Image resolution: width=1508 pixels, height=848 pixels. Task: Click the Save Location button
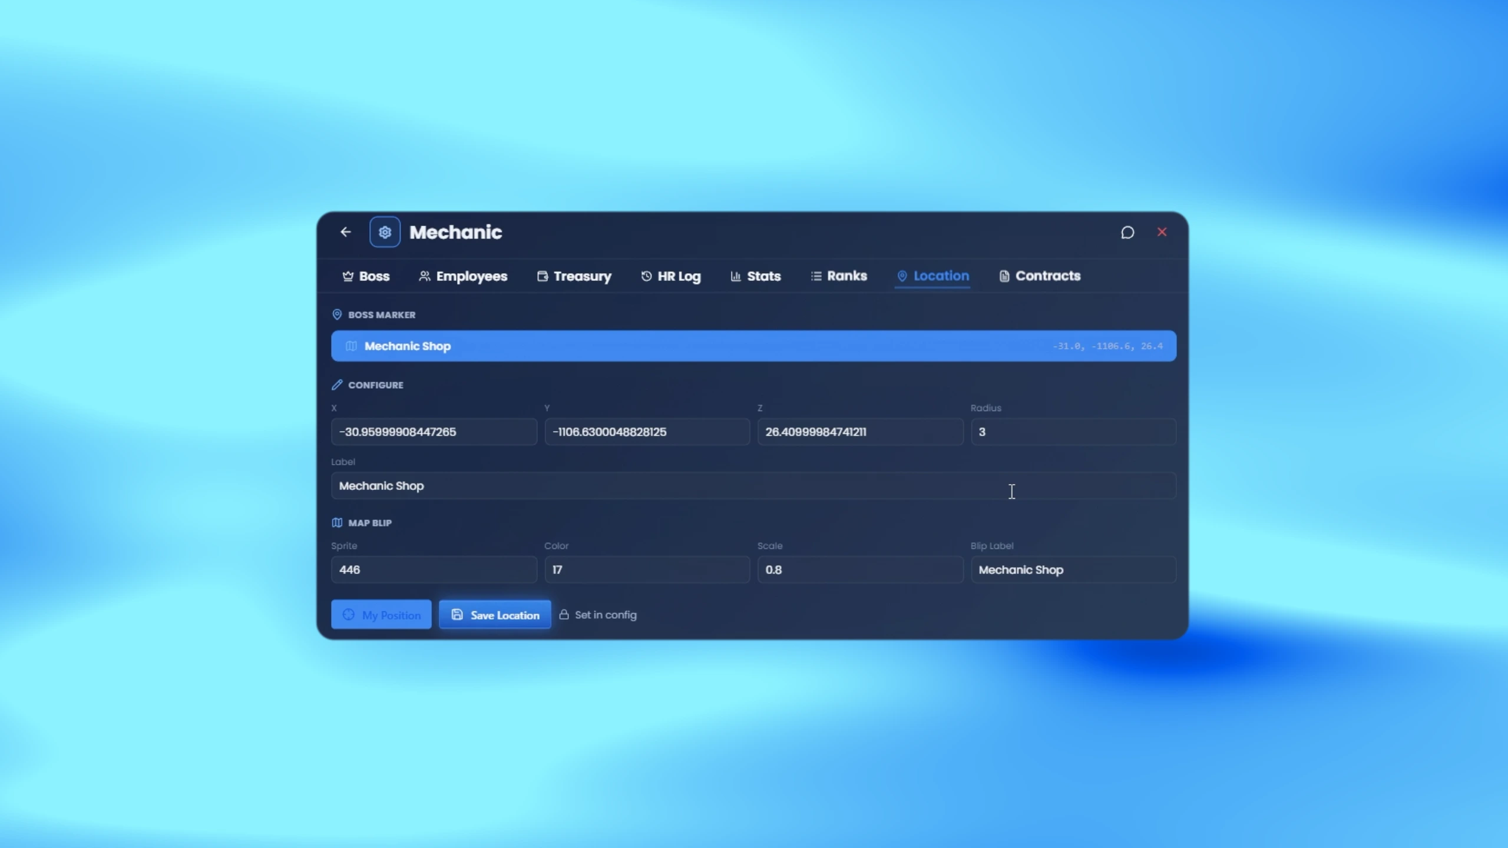click(x=495, y=615)
